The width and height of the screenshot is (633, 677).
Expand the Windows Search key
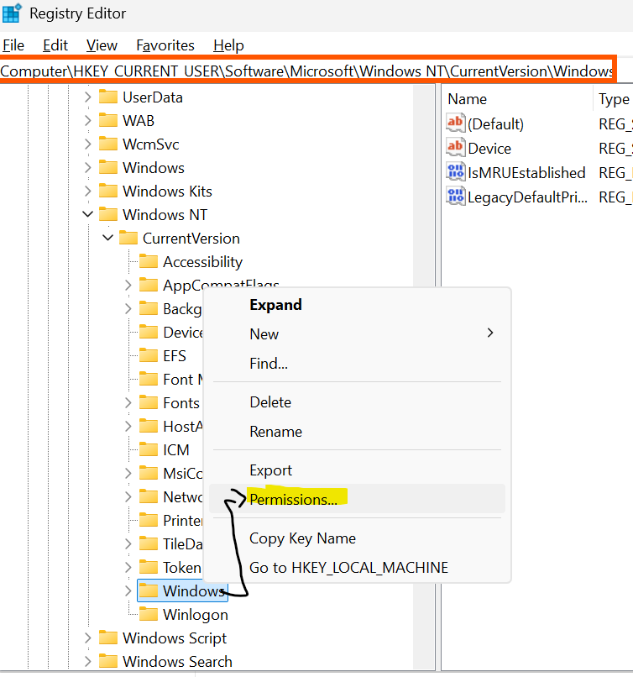(x=87, y=661)
